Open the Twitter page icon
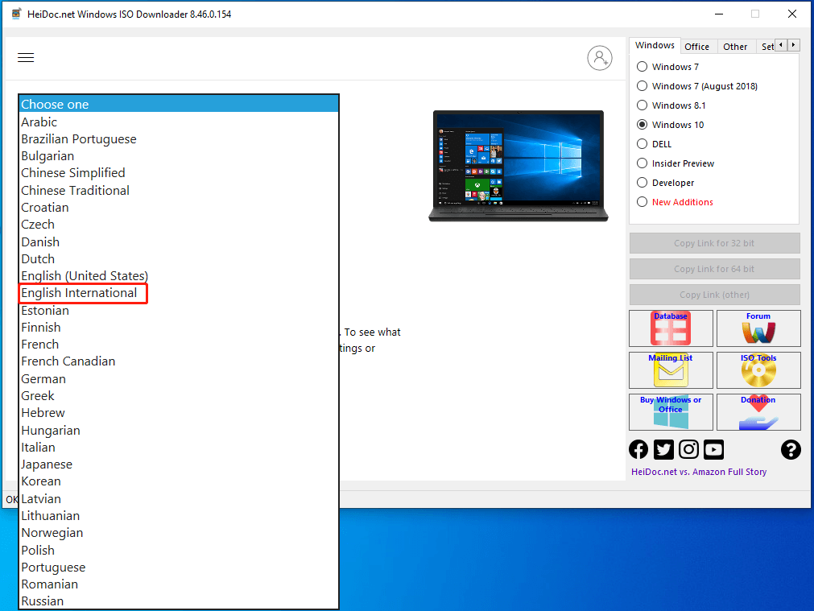Screen dimensions: 814x611 (663, 449)
